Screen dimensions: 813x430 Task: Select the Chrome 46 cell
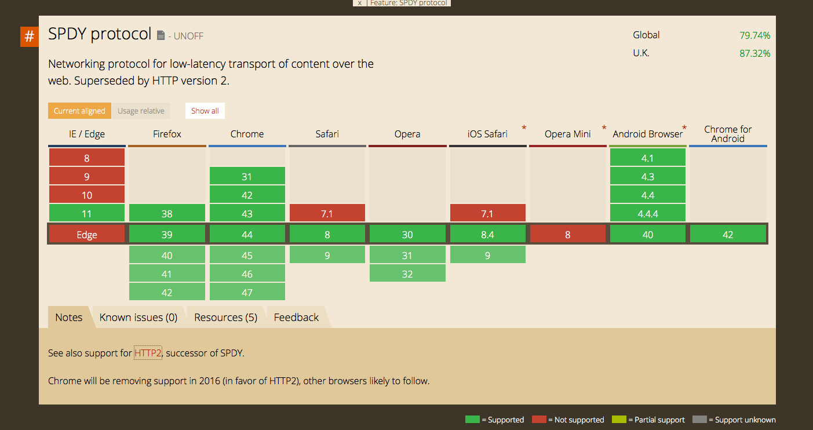tap(247, 274)
